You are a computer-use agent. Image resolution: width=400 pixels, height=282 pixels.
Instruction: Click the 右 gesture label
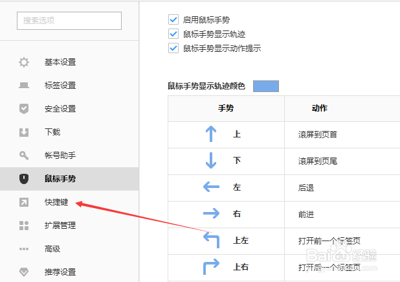[237, 214]
